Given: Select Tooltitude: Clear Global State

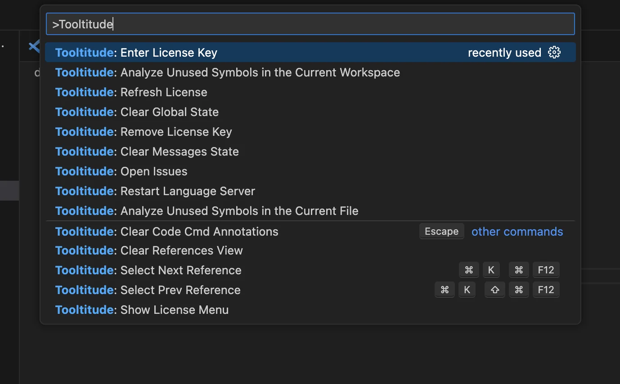Looking at the screenshot, I should pyautogui.click(x=310, y=112).
